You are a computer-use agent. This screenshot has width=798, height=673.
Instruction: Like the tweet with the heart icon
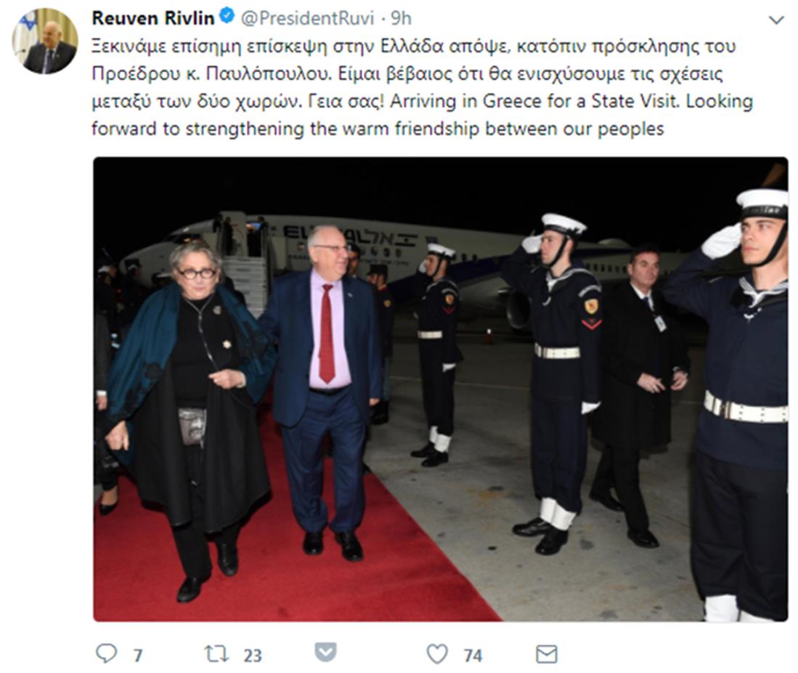436,653
